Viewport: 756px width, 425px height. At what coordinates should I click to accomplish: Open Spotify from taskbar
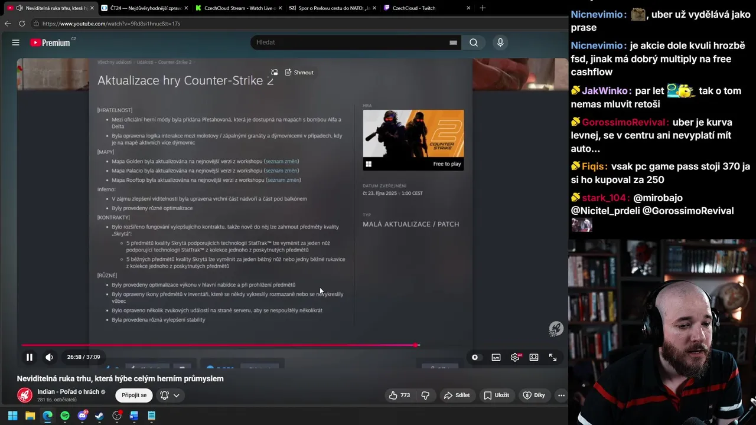(x=65, y=416)
